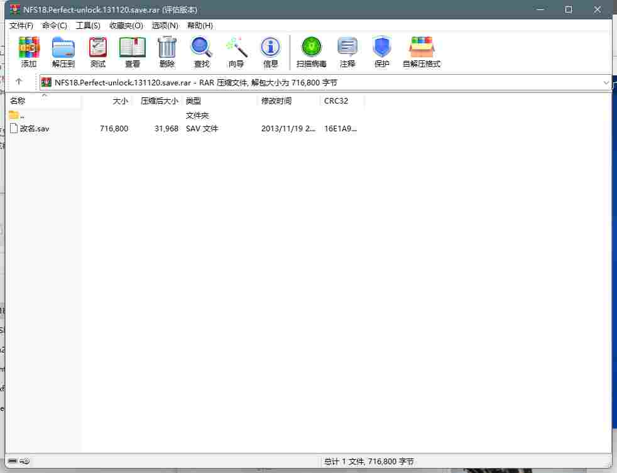Click the WinRAR title bar app icon
This screenshot has height=473, width=617.
click(x=15, y=9)
